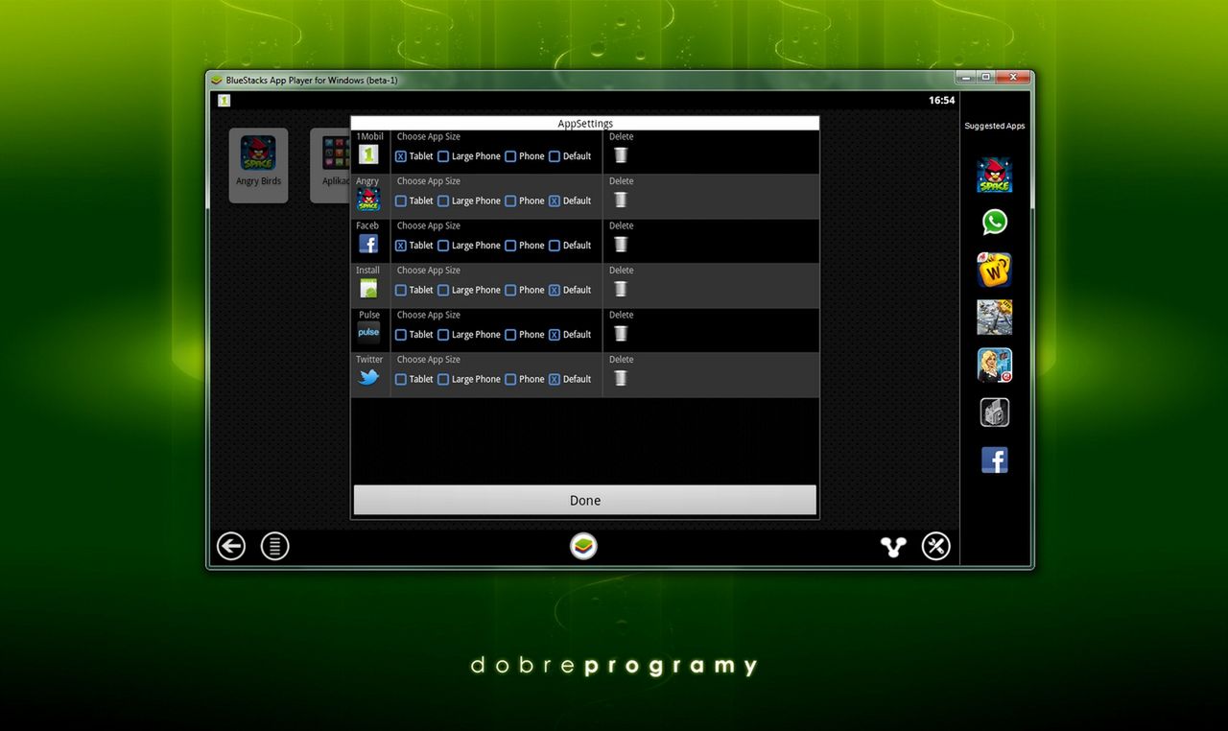
Task: Open the partly hidden Aplikacje tile
Action: coord(330,165)
